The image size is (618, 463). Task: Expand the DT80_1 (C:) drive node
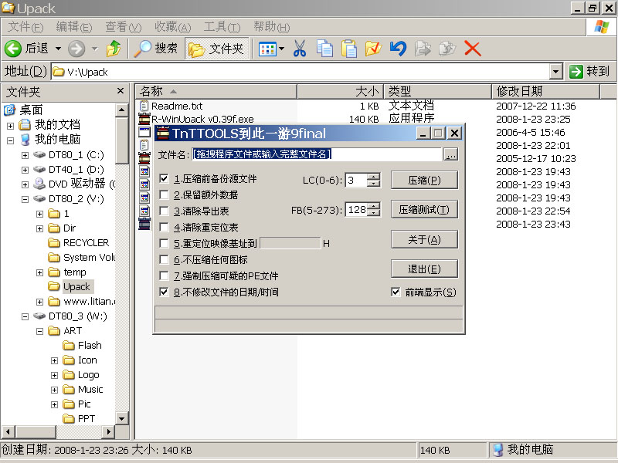coord(25,155)
